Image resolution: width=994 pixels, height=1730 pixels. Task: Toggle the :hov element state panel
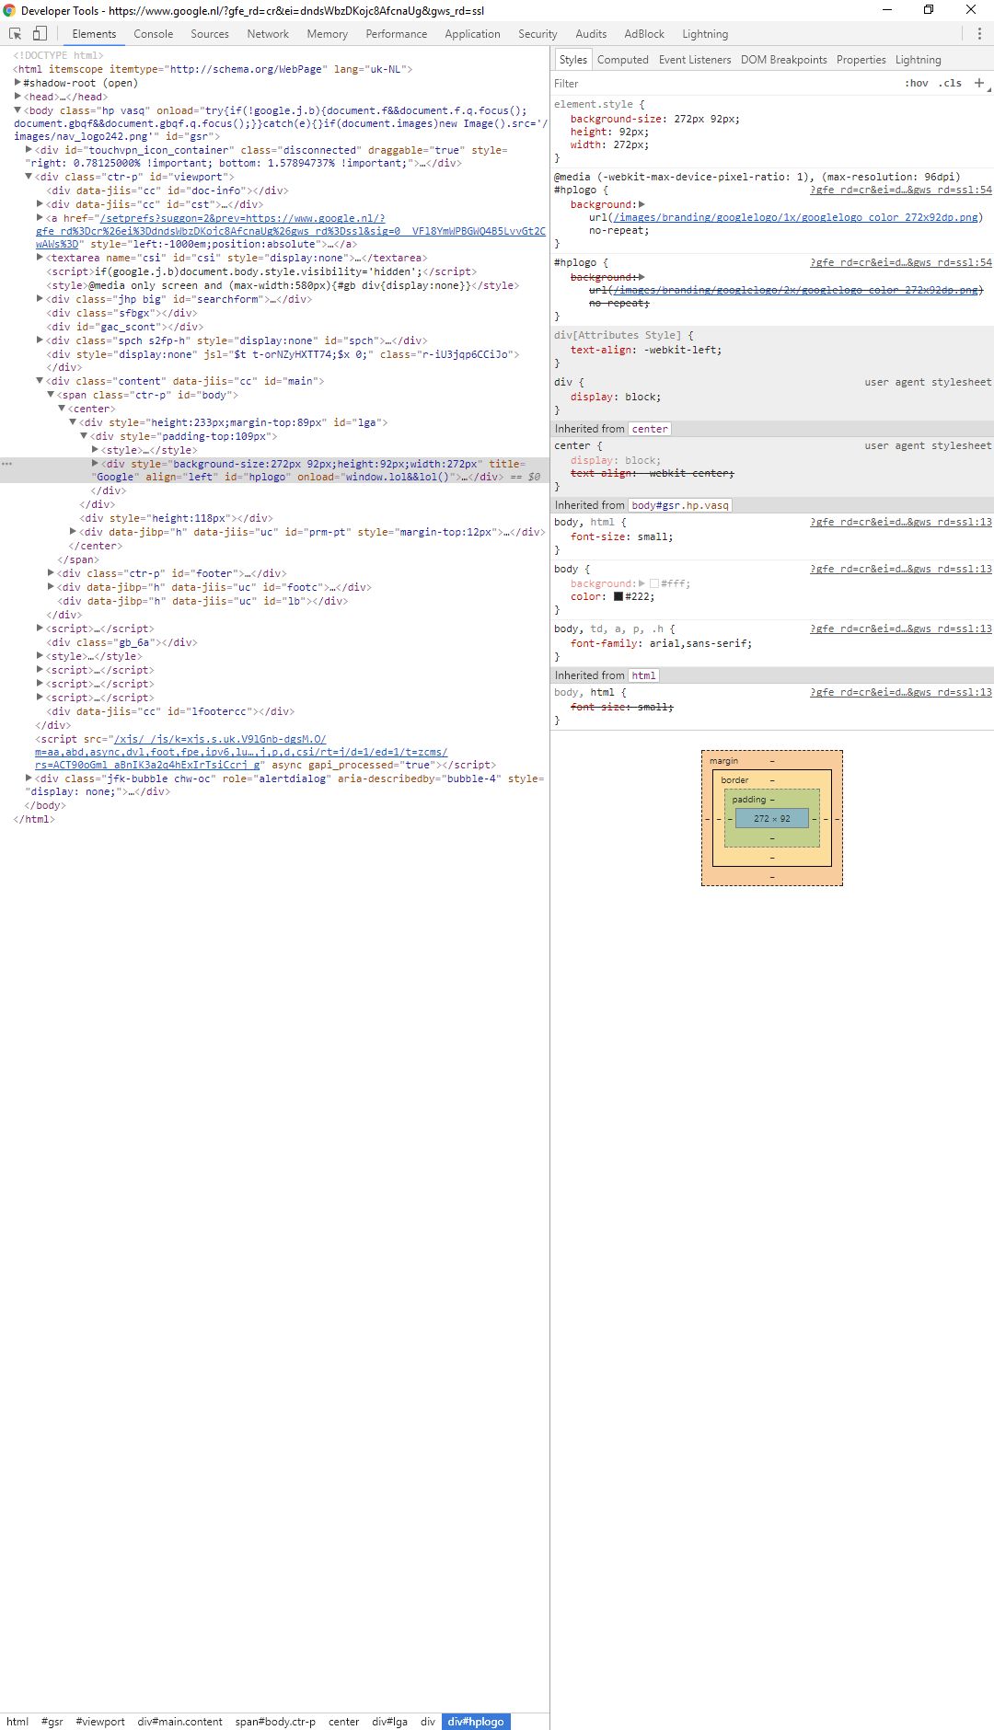tap(917, 83)
